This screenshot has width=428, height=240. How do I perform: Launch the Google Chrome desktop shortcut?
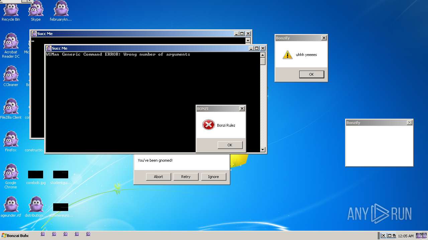(11, 176)
